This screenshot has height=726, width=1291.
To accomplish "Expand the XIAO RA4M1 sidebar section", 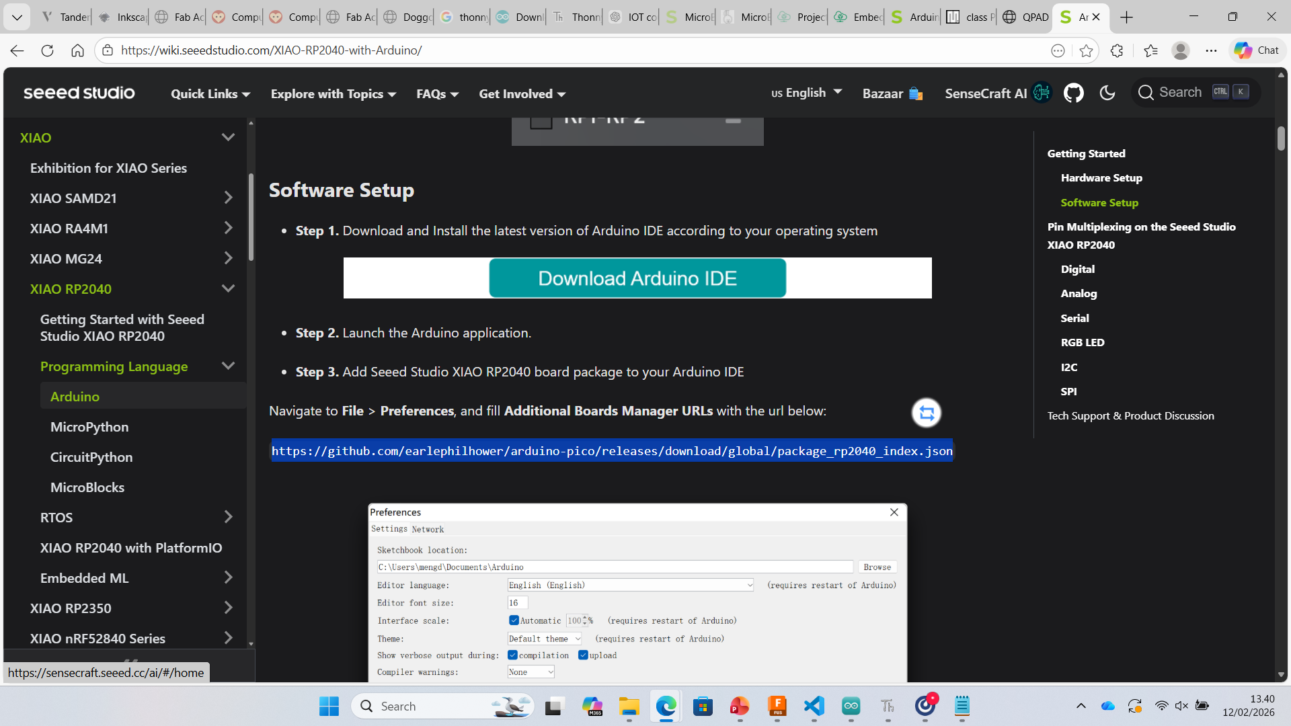I will click(228, 228).
